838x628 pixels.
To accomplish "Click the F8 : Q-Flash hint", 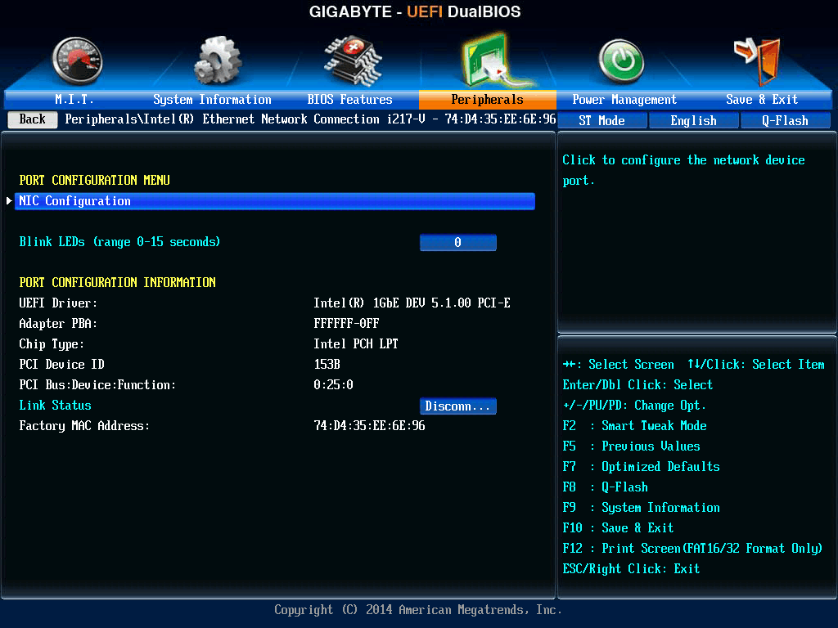I will pyautogui.click(x=606, y=487).
